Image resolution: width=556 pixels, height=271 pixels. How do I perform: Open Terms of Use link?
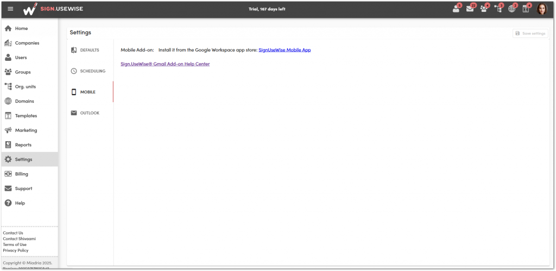[x=15, y=244]
